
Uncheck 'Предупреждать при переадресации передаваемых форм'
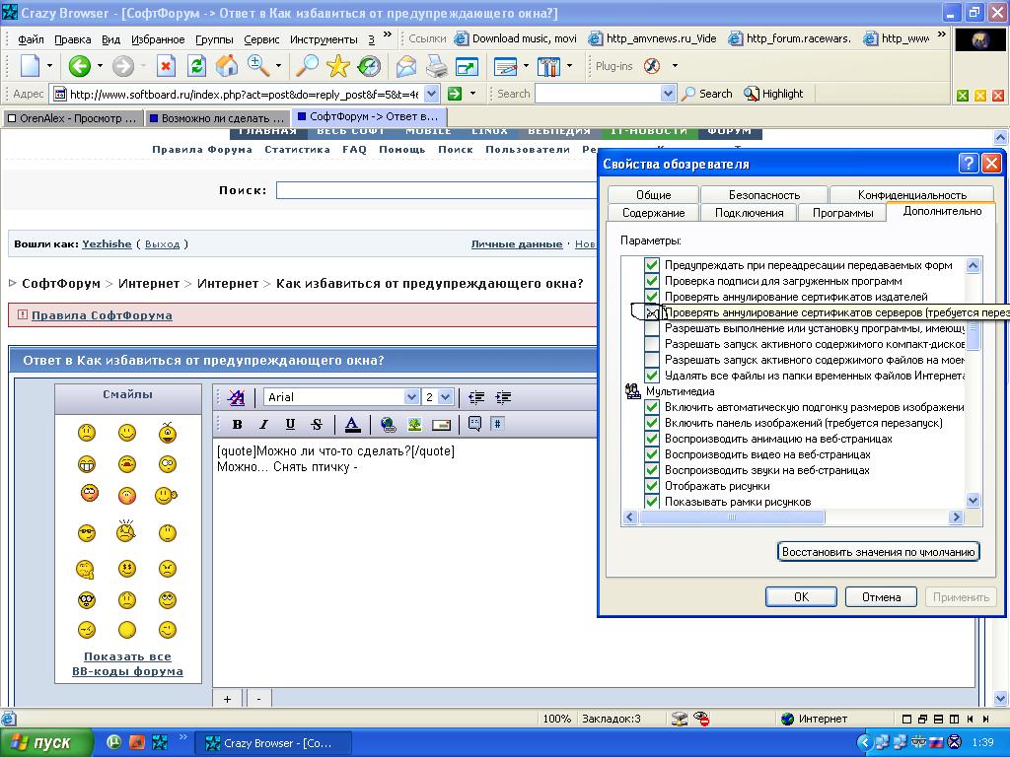(652, 265)
